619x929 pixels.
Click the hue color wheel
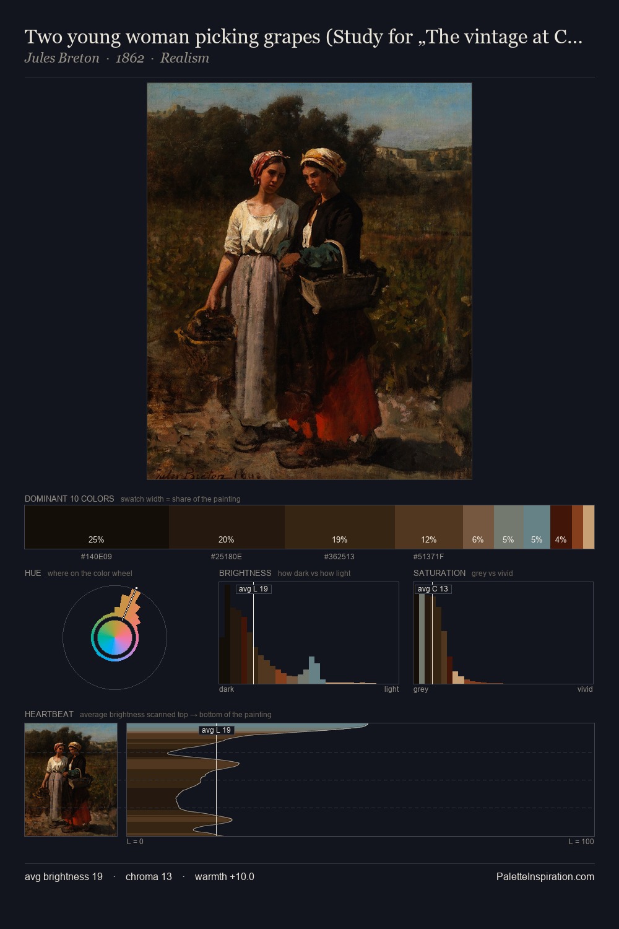coord(115,637)
